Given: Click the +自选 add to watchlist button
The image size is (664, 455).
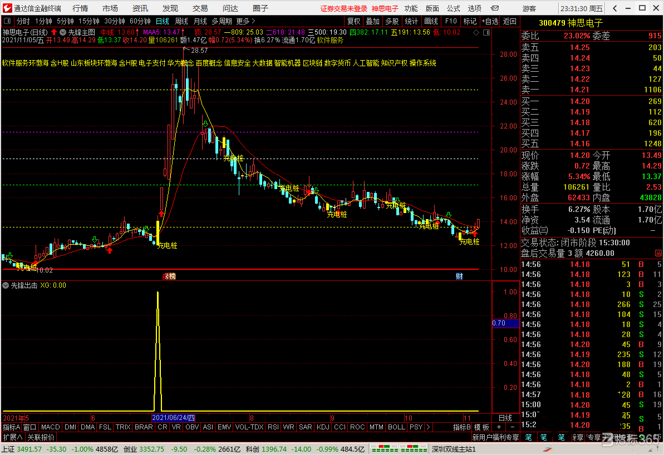Looking at the screenshot, I should click(x=490, y=21).
